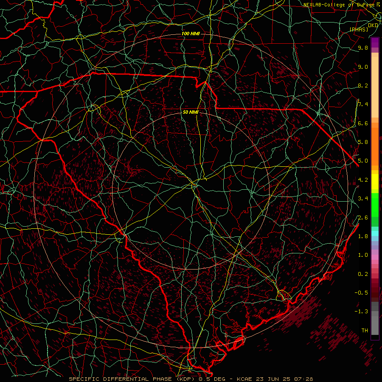Click the -0.5 value on the color scale
Screen dimensions: 382x382
(361, 293)
